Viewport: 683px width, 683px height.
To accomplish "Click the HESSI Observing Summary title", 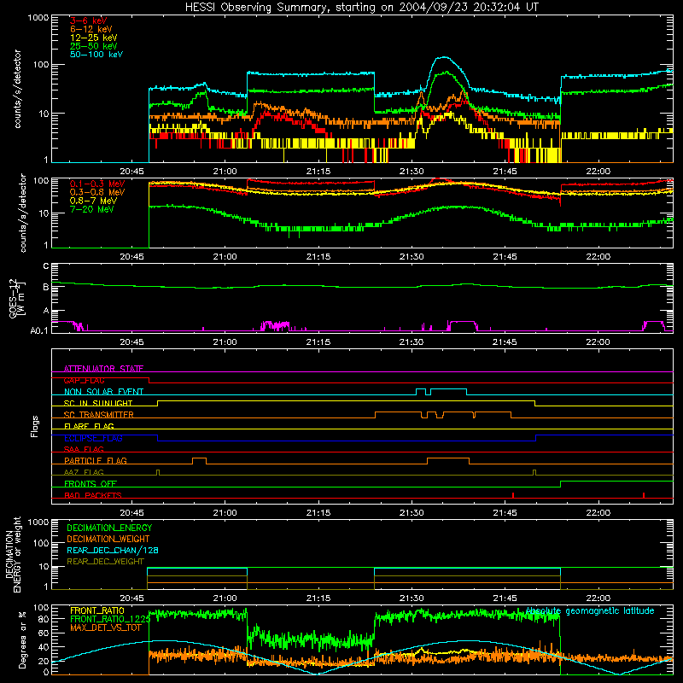I will 361,8.
